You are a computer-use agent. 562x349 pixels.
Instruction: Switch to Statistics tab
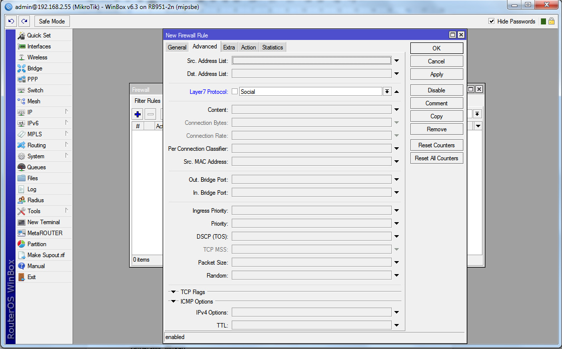(272, 47)
